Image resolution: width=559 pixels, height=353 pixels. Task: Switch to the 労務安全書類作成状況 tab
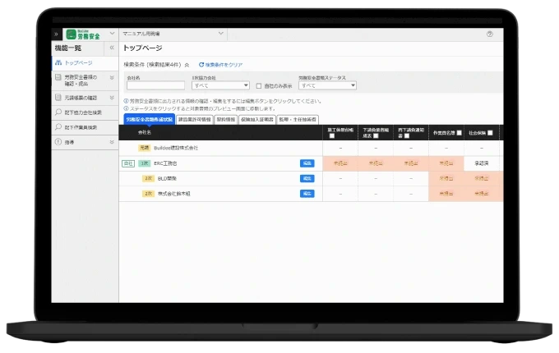(149, 120)
